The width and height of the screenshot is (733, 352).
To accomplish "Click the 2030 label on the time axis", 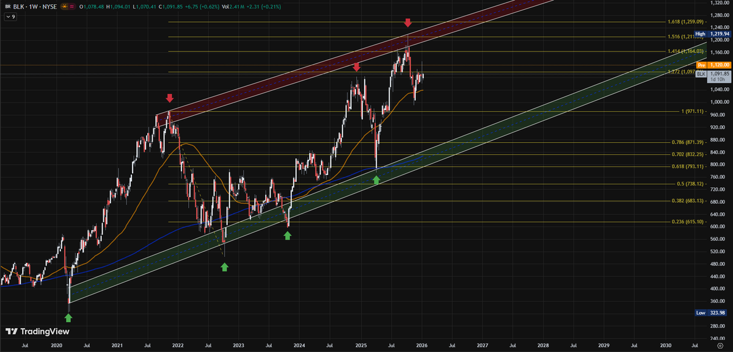I will click(665, 345).
